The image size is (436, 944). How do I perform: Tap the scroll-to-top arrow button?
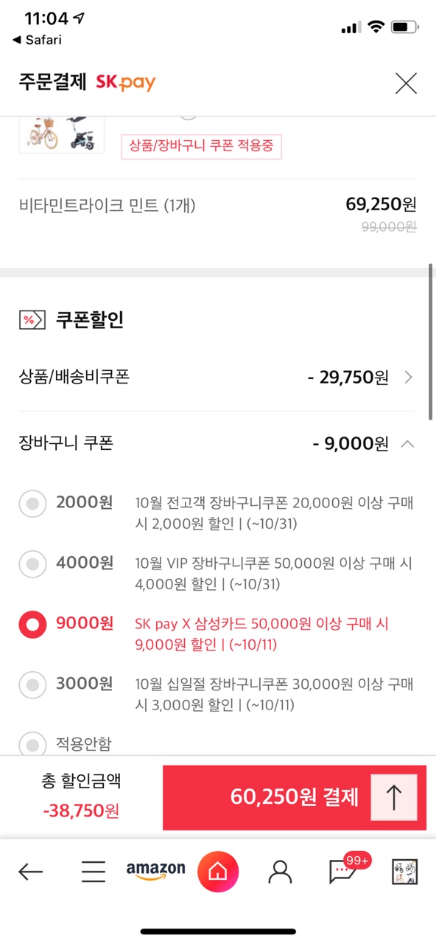394,797
